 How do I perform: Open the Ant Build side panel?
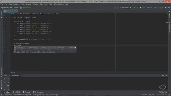[169, 15]
